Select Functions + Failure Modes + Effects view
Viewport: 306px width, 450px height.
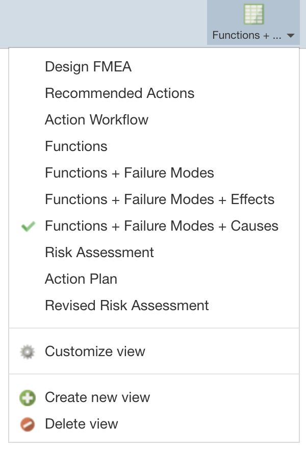(x=159, y=199)
